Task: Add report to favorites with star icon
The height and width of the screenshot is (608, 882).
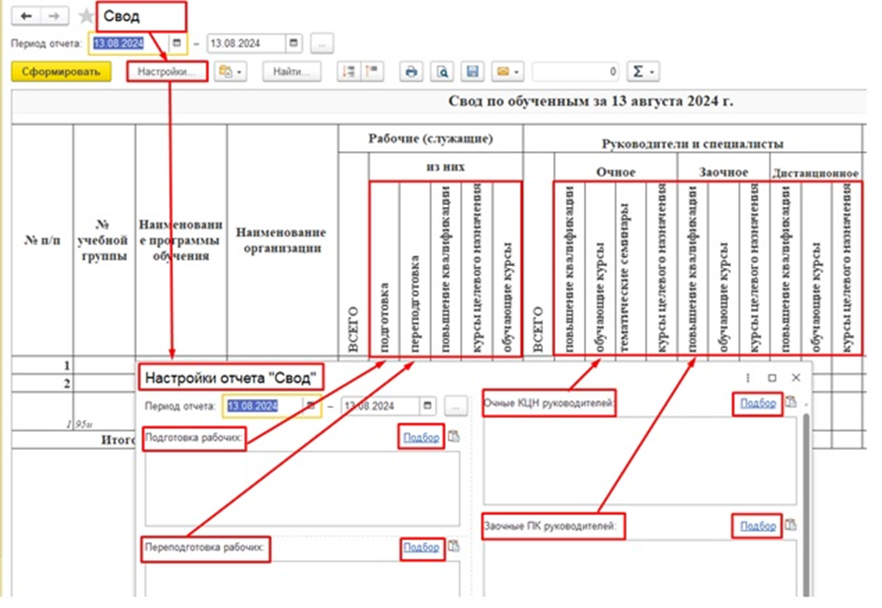Action: 85,16
